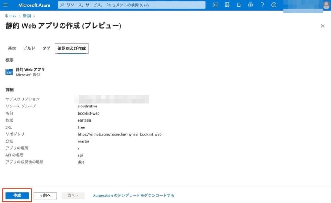Open the help question mark
331x203 pixels.
[x=262, y=5]
